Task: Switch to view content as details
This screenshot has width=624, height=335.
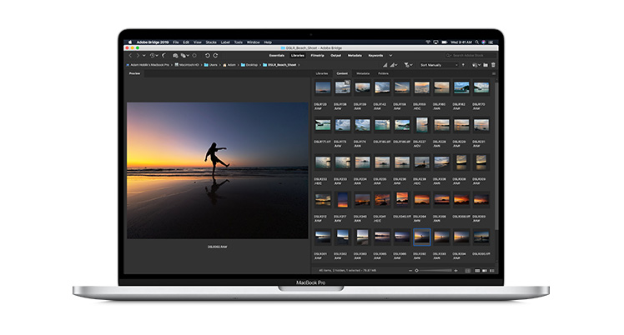Action: coord(485,271)
